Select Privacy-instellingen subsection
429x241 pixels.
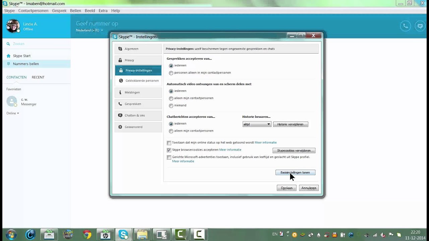coord(138,71)
